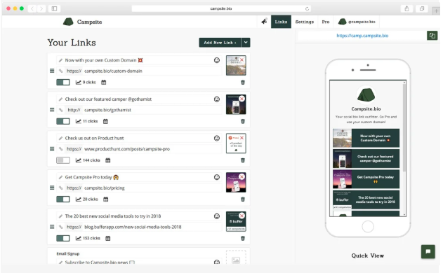Open the @campsite.bio account menu
The image size is (443, 273).
[357, 22]
